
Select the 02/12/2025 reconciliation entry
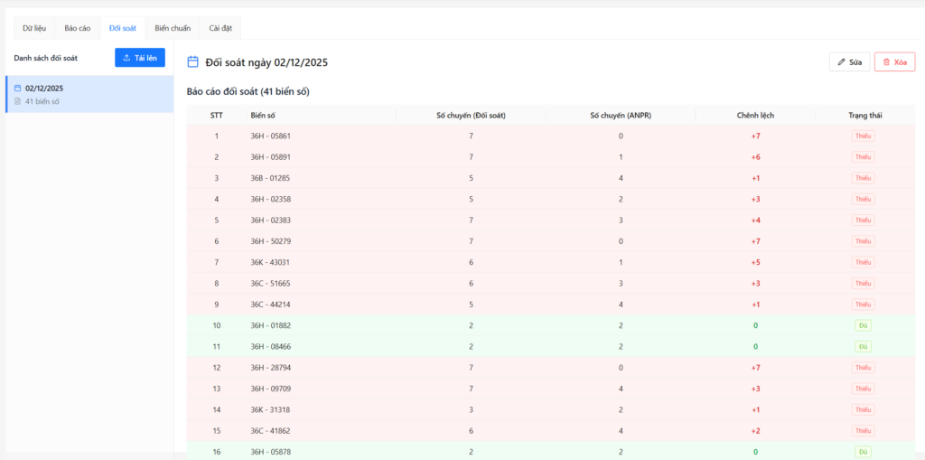click(89, 94)
